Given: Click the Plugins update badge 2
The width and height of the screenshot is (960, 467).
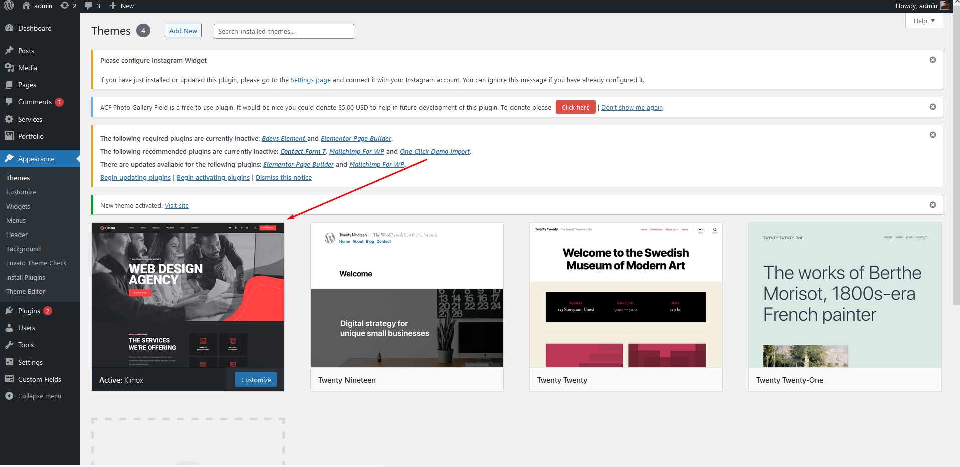Looking at the screenshot, I should [48, 311].
